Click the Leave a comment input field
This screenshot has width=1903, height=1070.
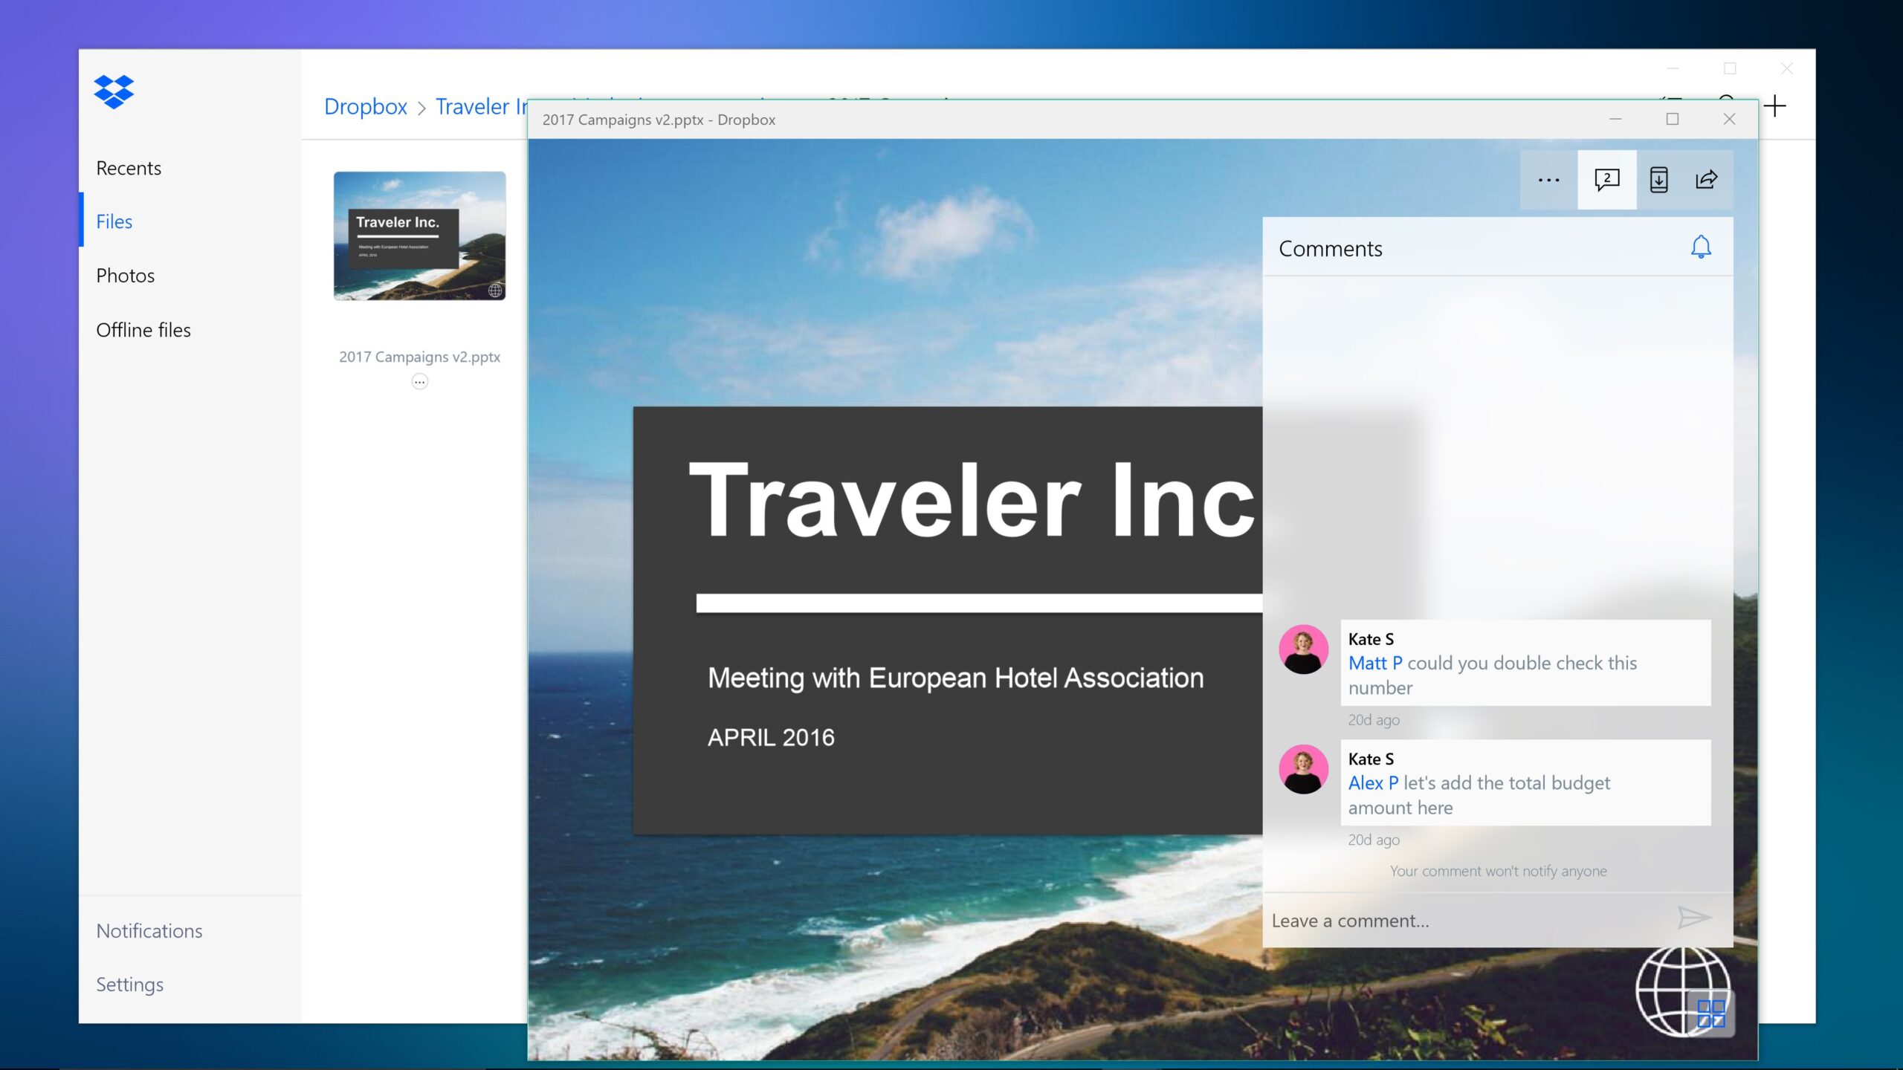[x=1464, y=918]
